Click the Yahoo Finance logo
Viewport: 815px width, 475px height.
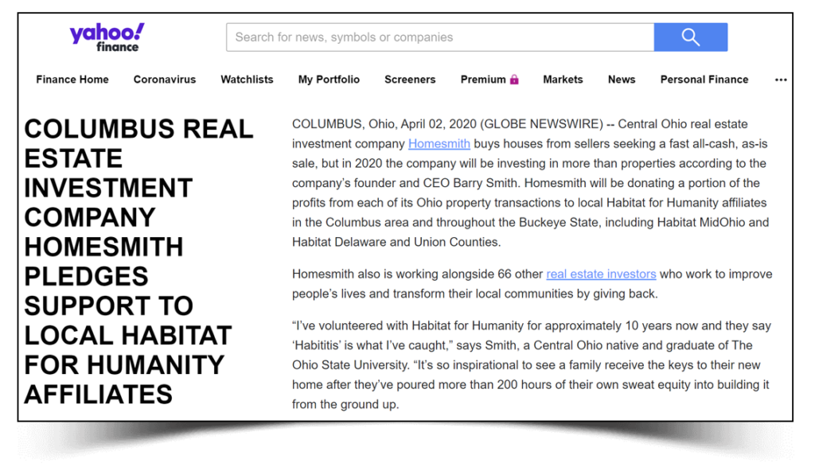(x=107, y=37)
